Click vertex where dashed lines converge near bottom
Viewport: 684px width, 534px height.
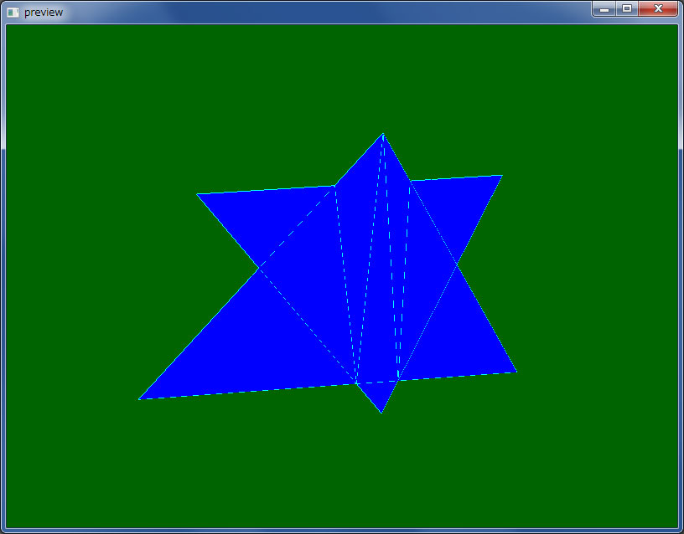(356, 383)
